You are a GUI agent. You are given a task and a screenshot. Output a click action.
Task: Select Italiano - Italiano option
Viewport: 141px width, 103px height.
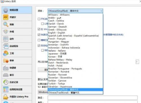[75, 51]
